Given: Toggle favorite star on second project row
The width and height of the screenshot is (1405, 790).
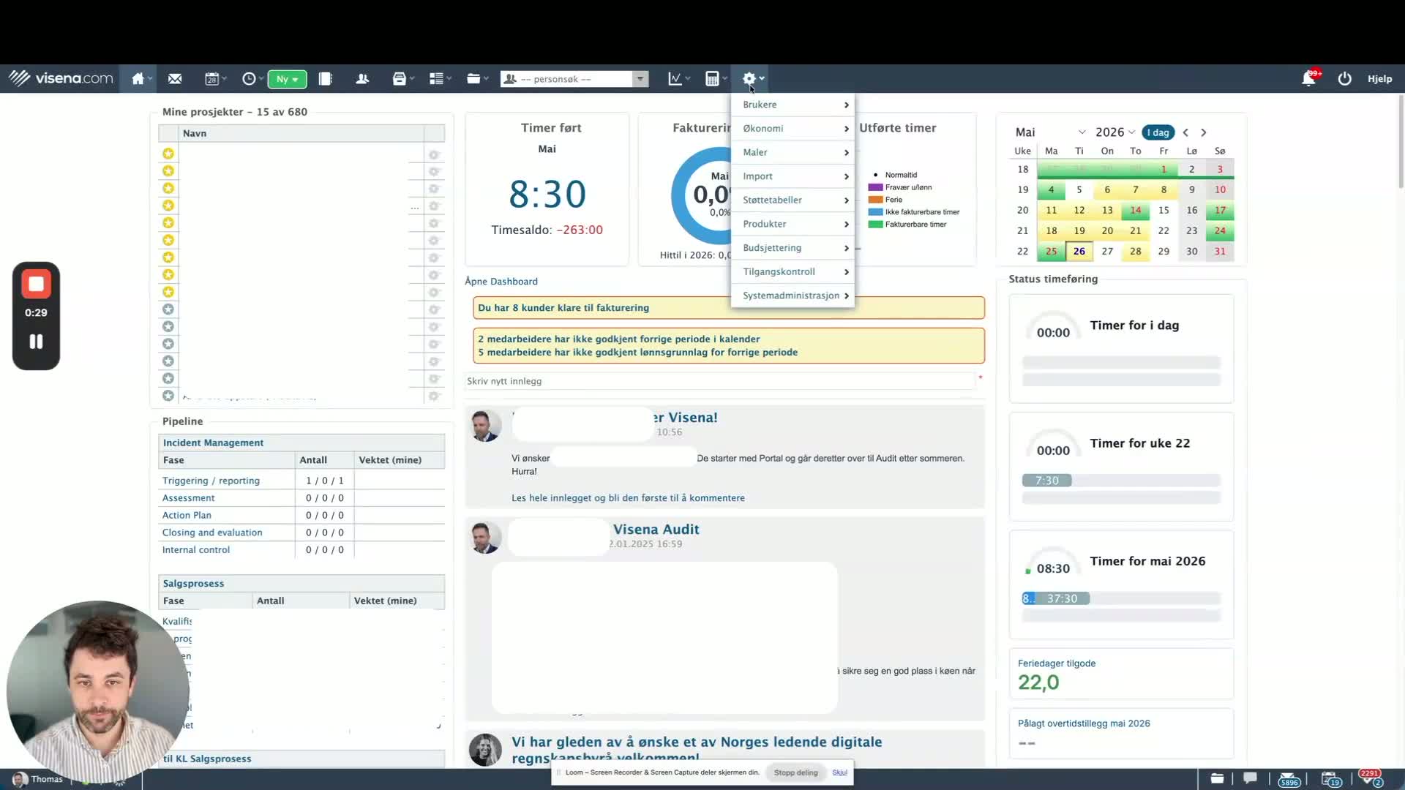Looking at the screenshot, I should [x=168, y=171].
